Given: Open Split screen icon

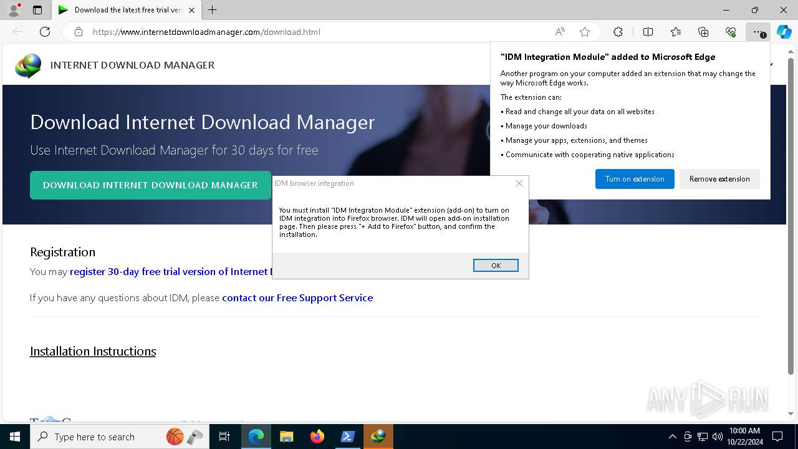Looking at the screenshot, I should click(x=648, y=32).
